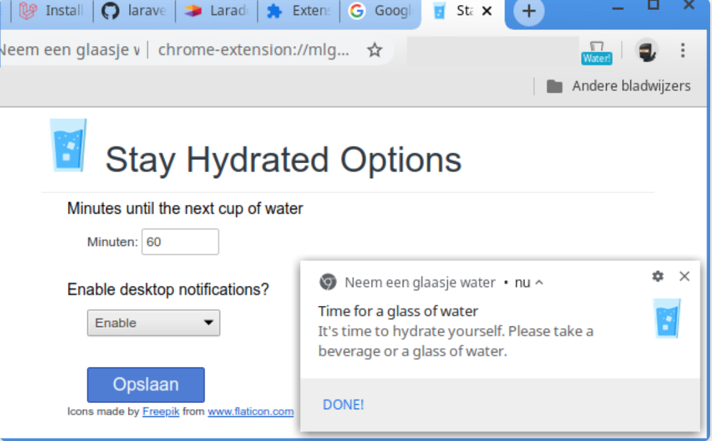Open the Chrome three-dot menu
The height and width of the screenshot is (441, 712).
pos(683,50)
